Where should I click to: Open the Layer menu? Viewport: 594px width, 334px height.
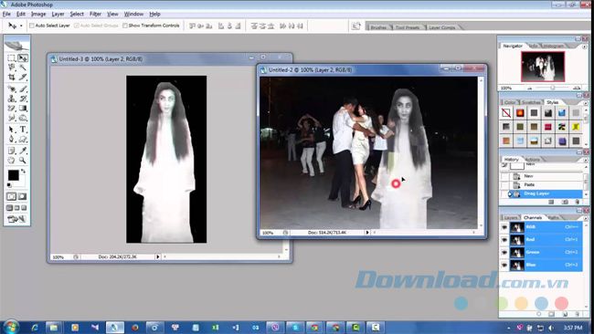point(58,14)
